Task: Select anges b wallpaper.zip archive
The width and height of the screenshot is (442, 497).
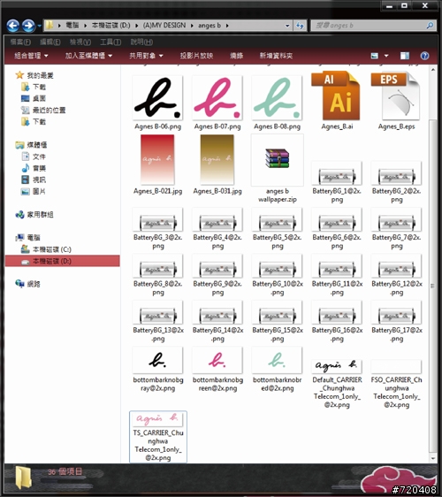Action: click(277, 168)
